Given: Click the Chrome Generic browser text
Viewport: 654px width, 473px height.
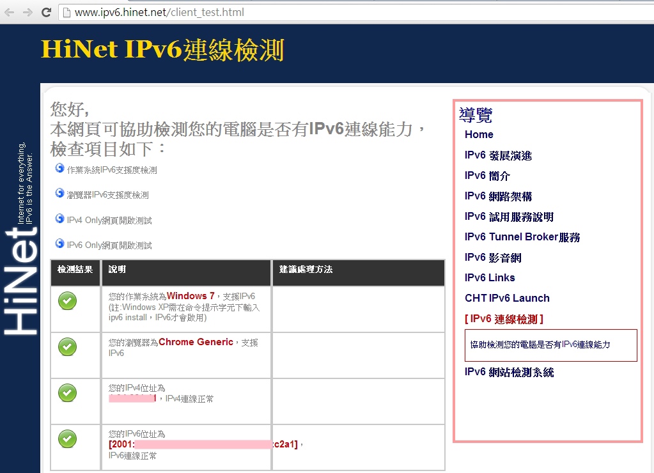Looking at the screenshot, I should [196, 342].
